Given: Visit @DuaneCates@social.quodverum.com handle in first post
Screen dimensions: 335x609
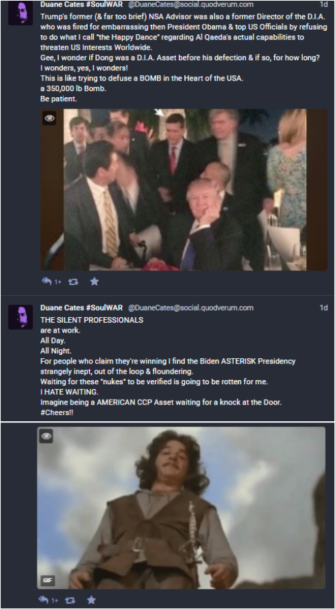Looking at the screenshot, I should 190,5.
